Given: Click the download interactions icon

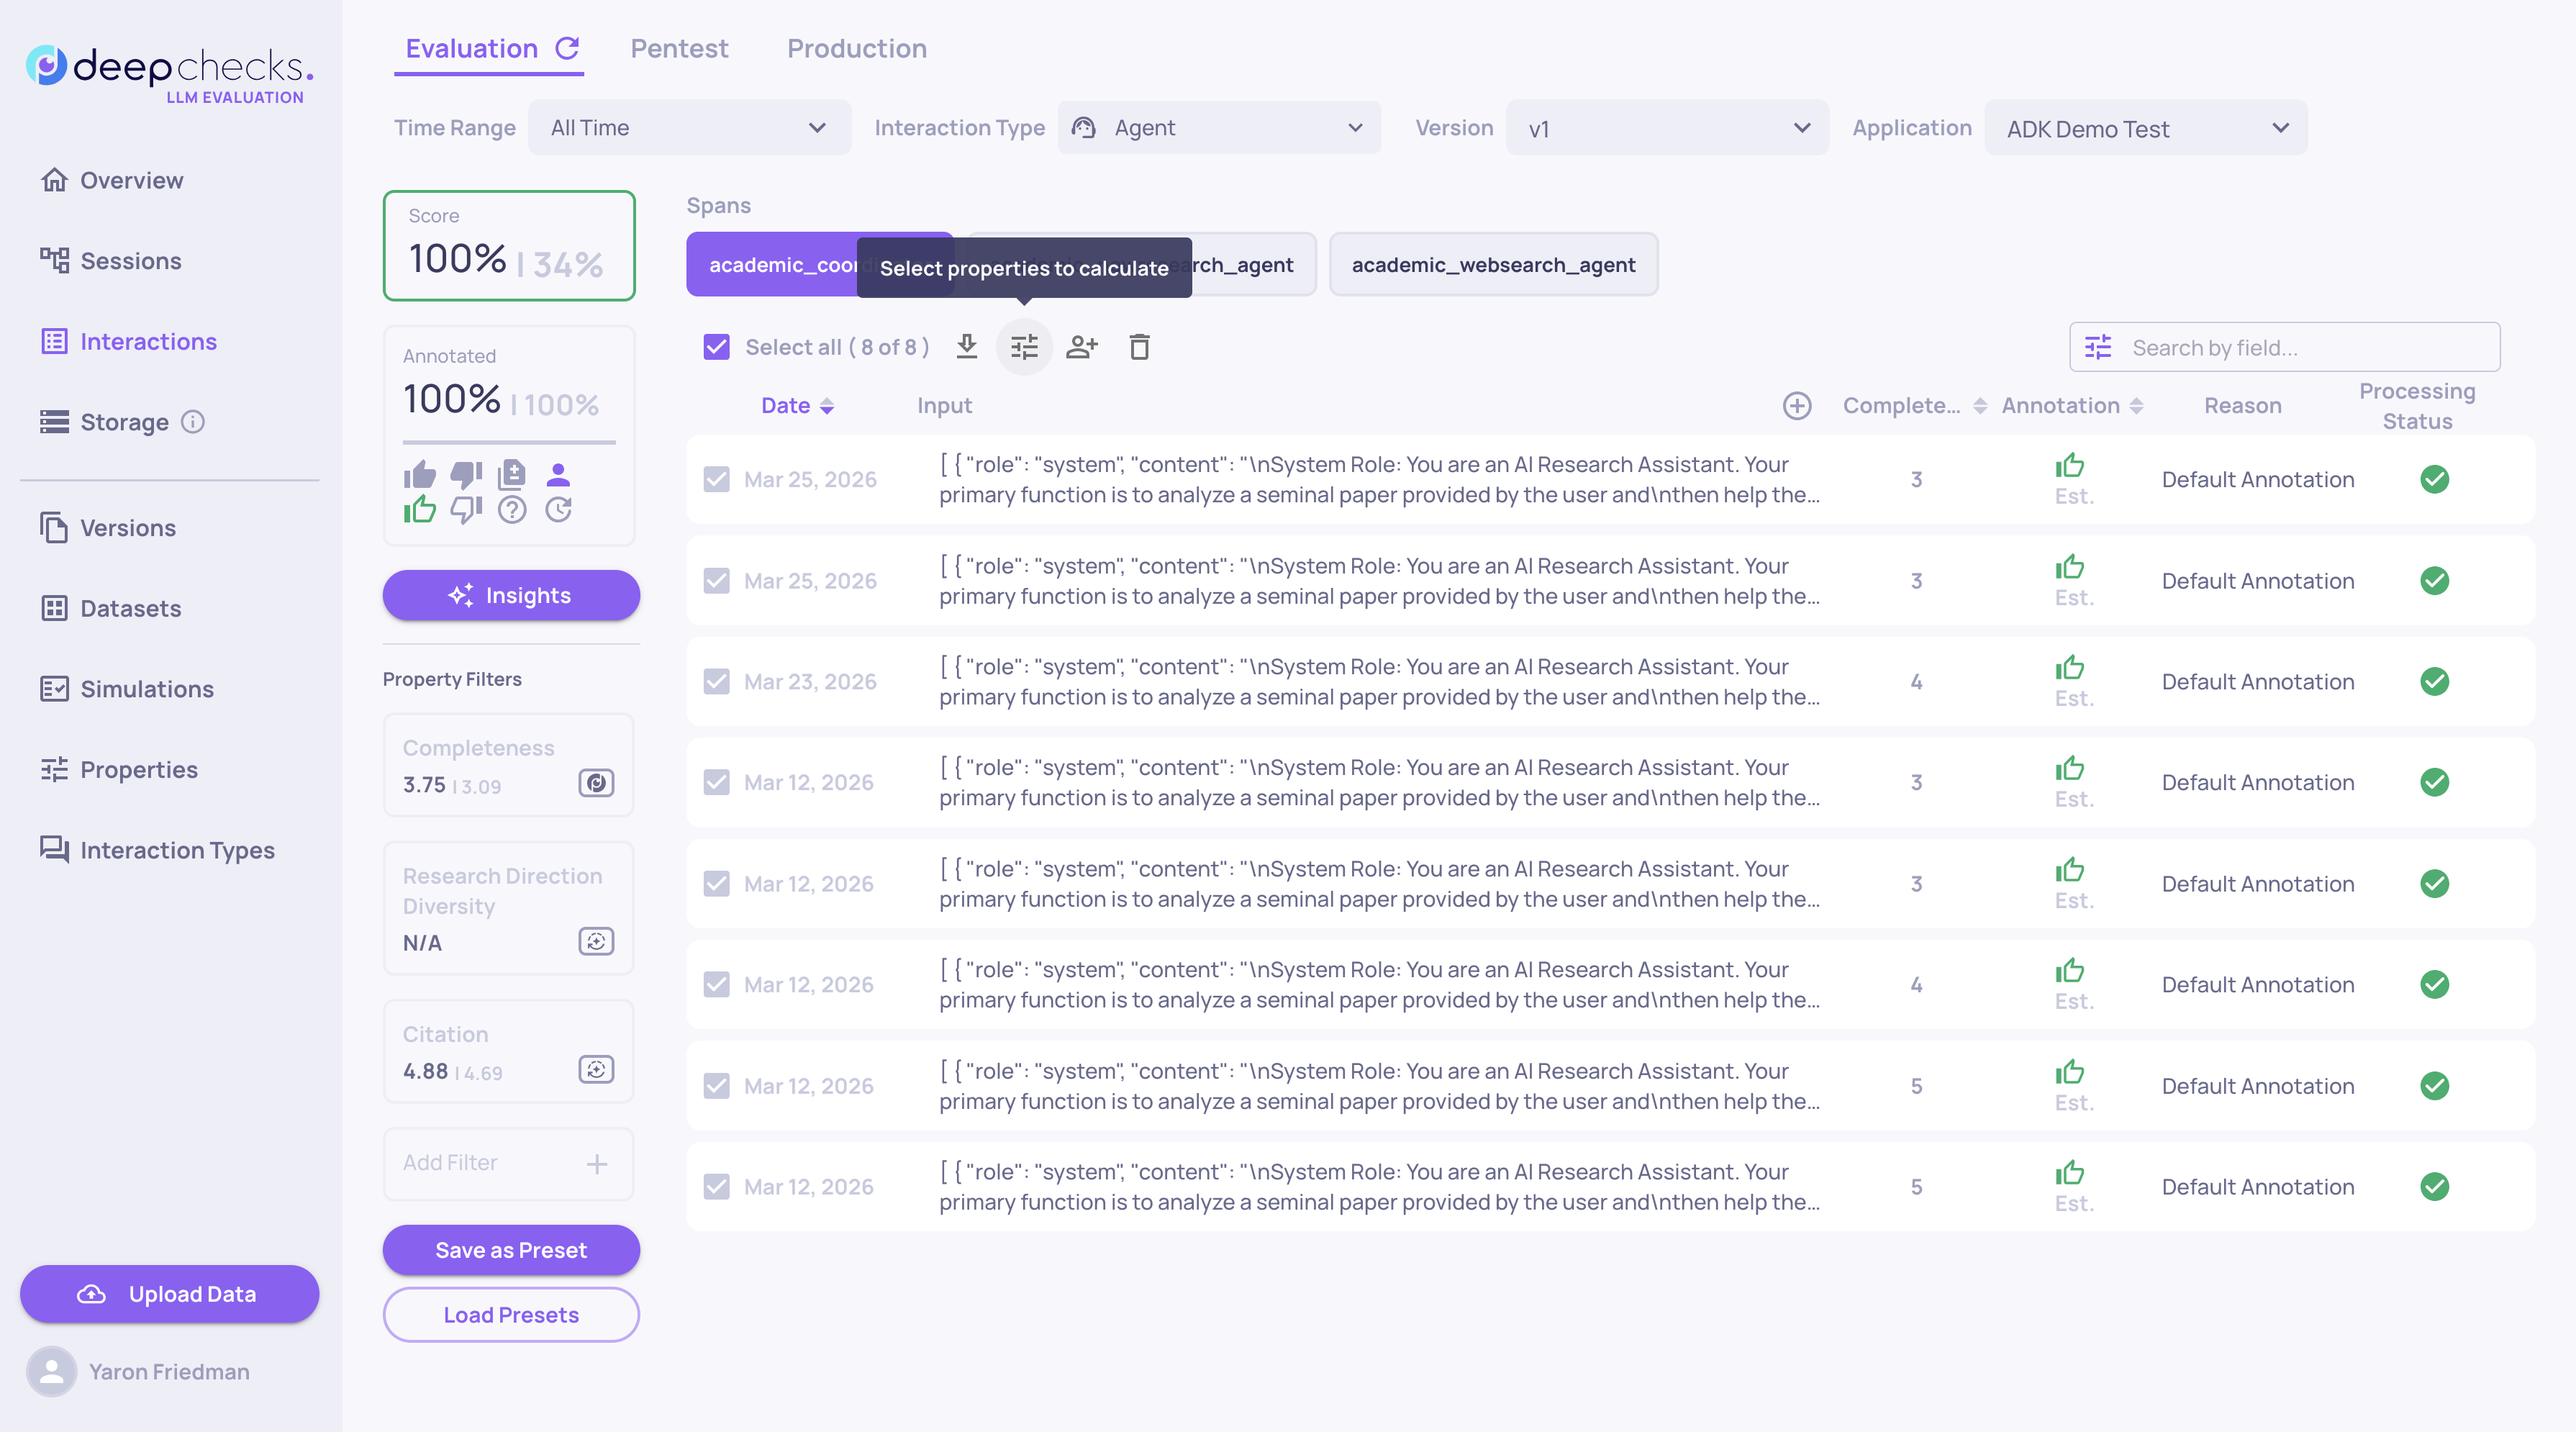Looking at the screenshot, I should (966, 346).
